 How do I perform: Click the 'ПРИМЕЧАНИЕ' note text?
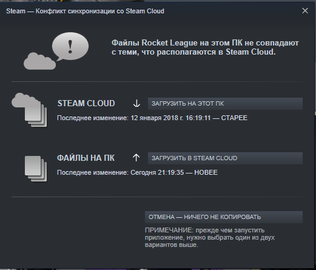click(x=210, y=237)
